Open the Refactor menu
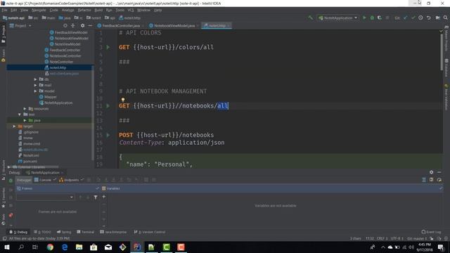 point(84,10)
